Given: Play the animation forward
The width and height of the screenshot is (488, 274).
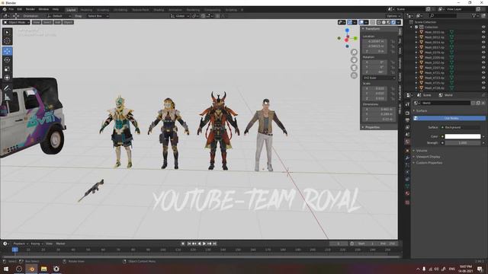Looking at the screenshot, I should point(204,244).
